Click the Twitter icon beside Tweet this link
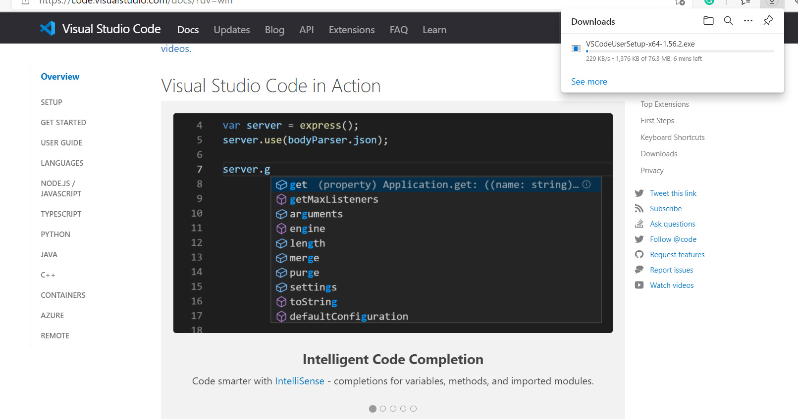 click(639, 193)
